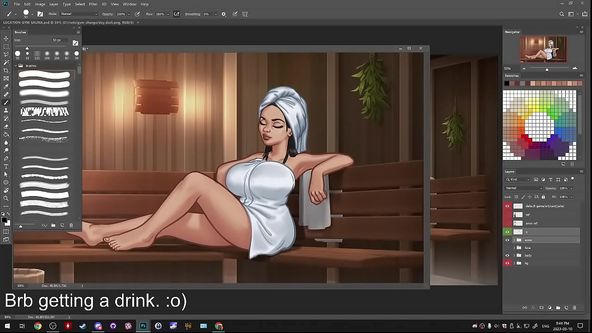Screen dimensions: 592x333
Task: Click the black swatch in Swatches
Action: [x=507, y=83]
